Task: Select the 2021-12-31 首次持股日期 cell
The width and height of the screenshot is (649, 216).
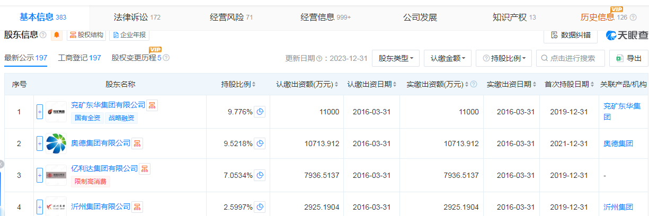Action: [569, 143]
